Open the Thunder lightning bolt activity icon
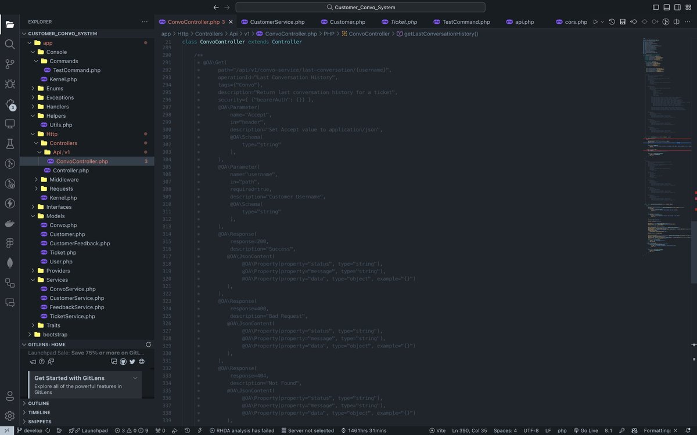 click(x=9, y=203)
